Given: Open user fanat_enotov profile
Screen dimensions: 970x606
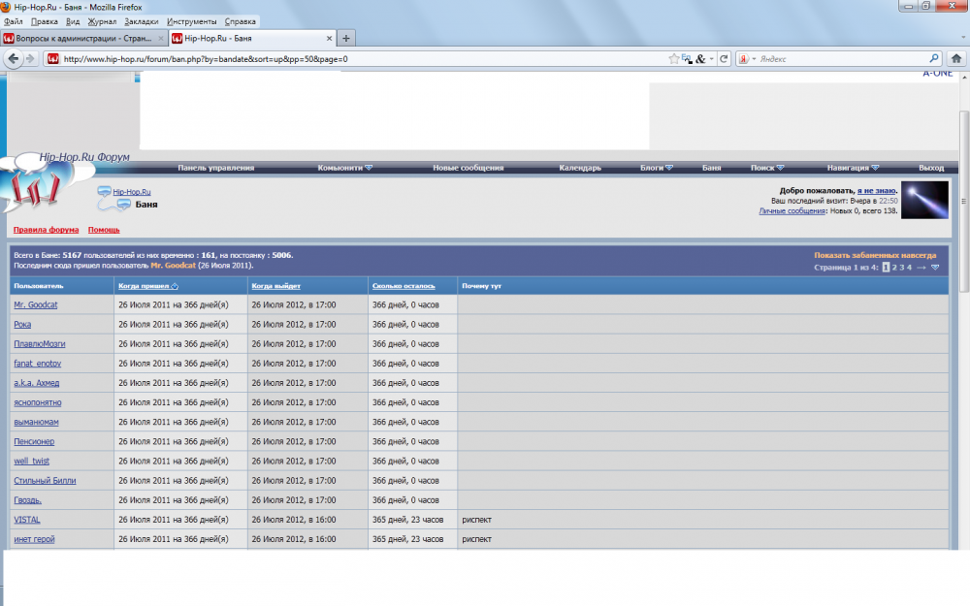Looking at the screenshot, I should click(x=37, y=364).
